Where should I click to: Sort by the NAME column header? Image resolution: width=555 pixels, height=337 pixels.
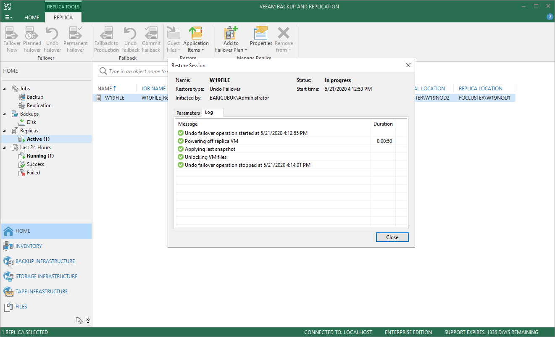[107, 89]
